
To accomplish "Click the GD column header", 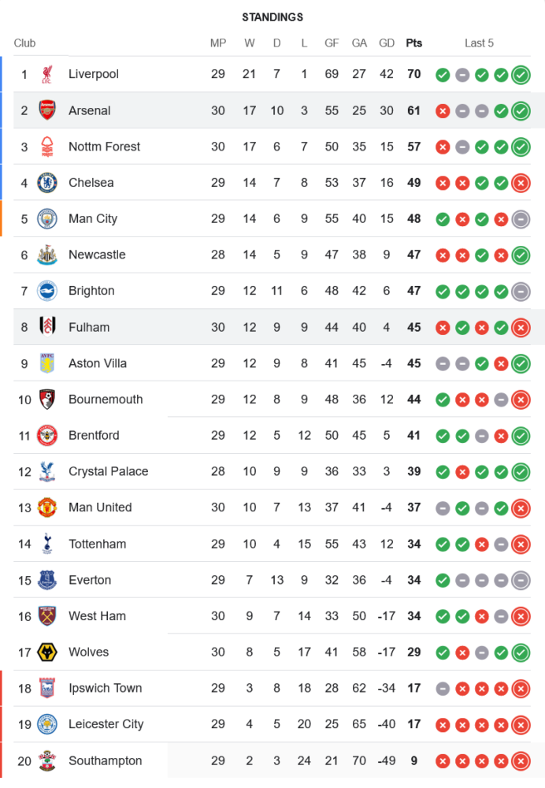I will (387, 43).
